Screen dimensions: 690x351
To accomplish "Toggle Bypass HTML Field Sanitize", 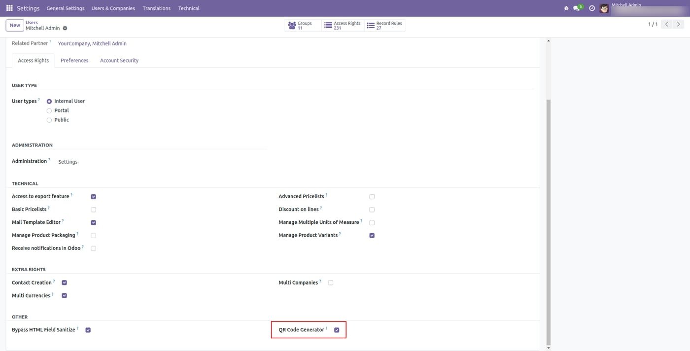I will [88, 330].
